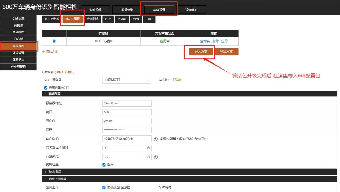
Task: Switch to HTTP推送 tab
Action: [52, 19]
